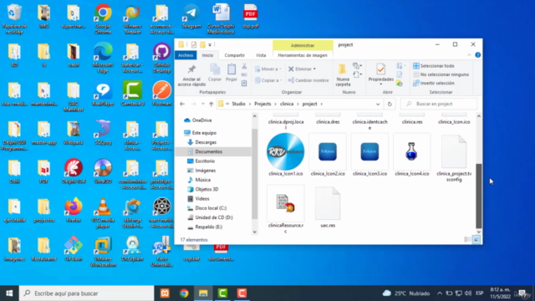Click No seleccionar ninguno
This screenshot has height=301, width=535.
441,74
